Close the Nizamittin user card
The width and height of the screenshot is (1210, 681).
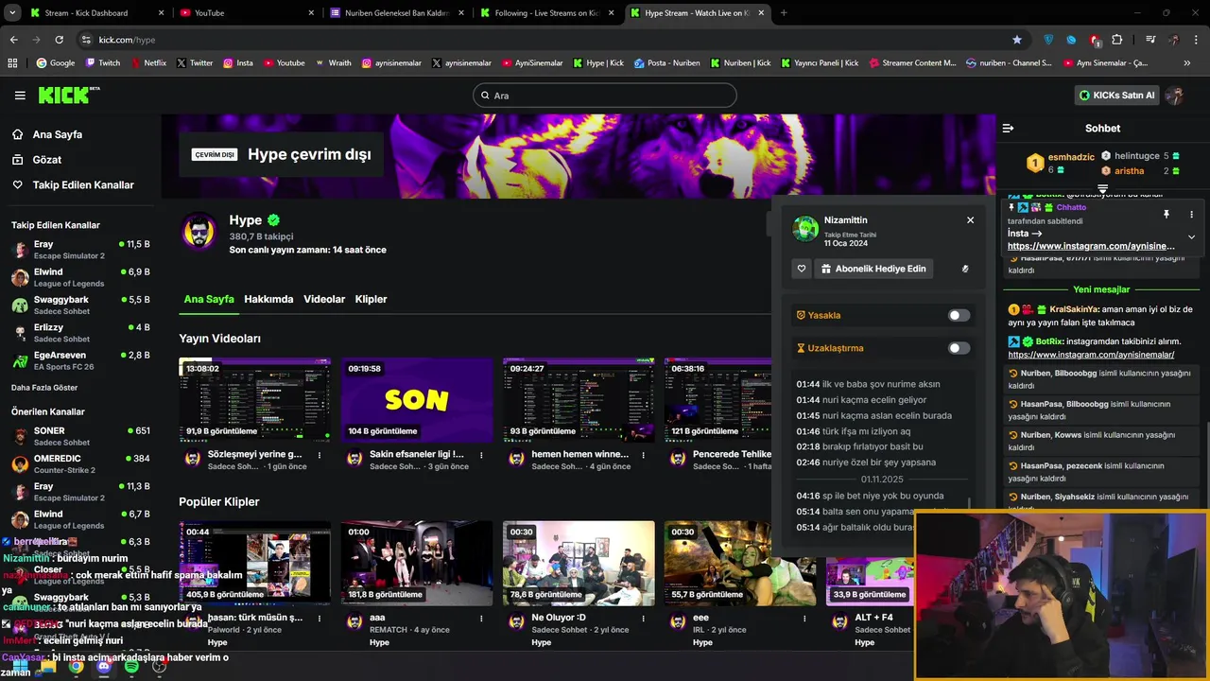pyautogui.click(x=970, y=220)
